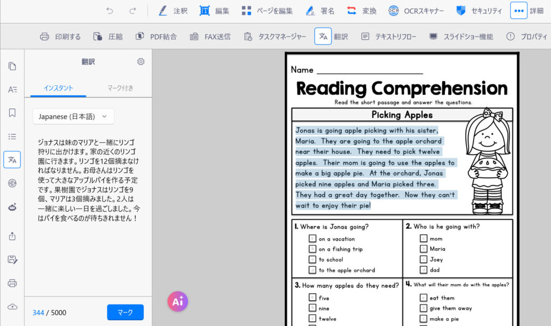551x326 pixels.
Task: Click the printer sidebar icon
Action: (12, 283)
